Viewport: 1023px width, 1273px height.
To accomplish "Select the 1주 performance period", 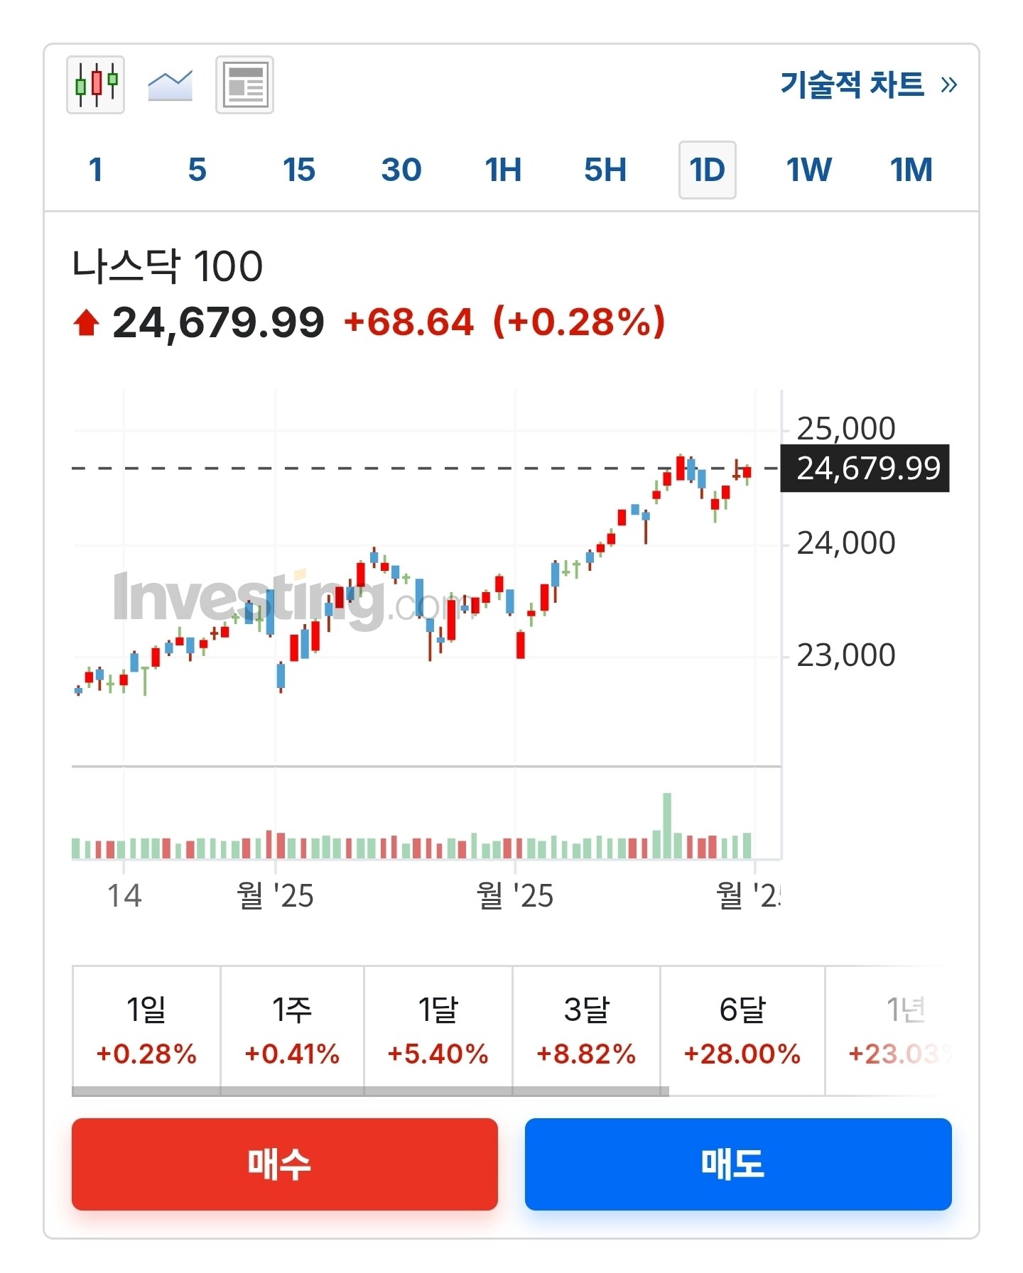I will [x=292, y=1029].
